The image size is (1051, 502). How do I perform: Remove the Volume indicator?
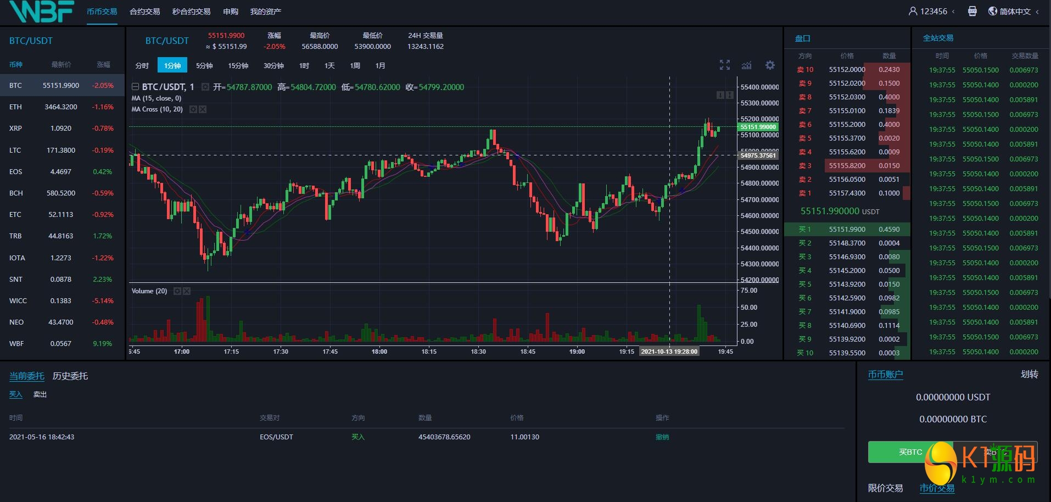[187, 291]
